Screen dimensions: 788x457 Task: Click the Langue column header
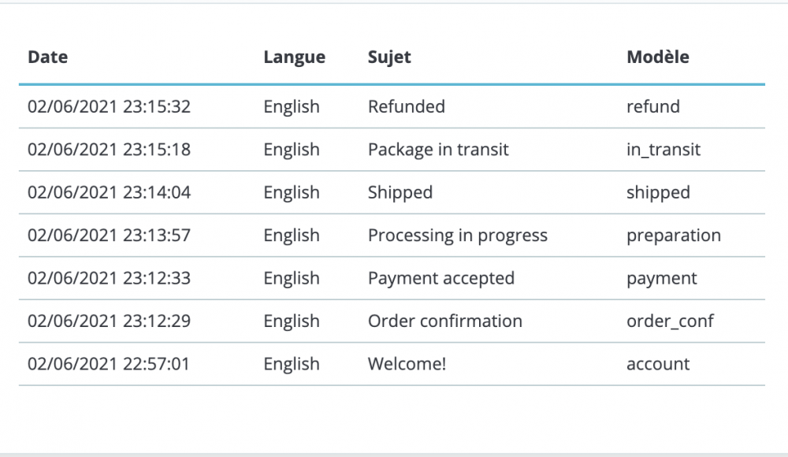(294, 57)
